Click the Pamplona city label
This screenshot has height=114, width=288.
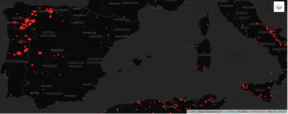[79, 15]
